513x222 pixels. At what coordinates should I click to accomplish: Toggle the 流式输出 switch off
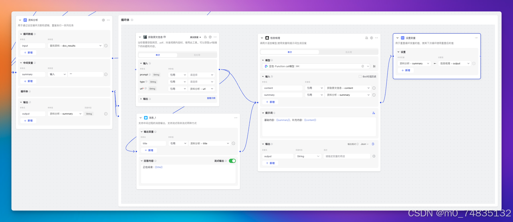point(232,161)
